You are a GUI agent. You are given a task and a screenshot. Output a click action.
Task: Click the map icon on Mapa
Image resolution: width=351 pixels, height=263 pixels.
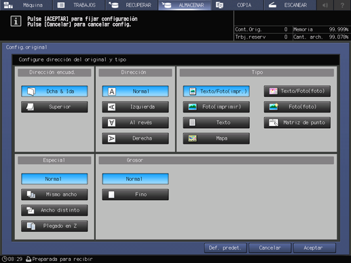192,138
